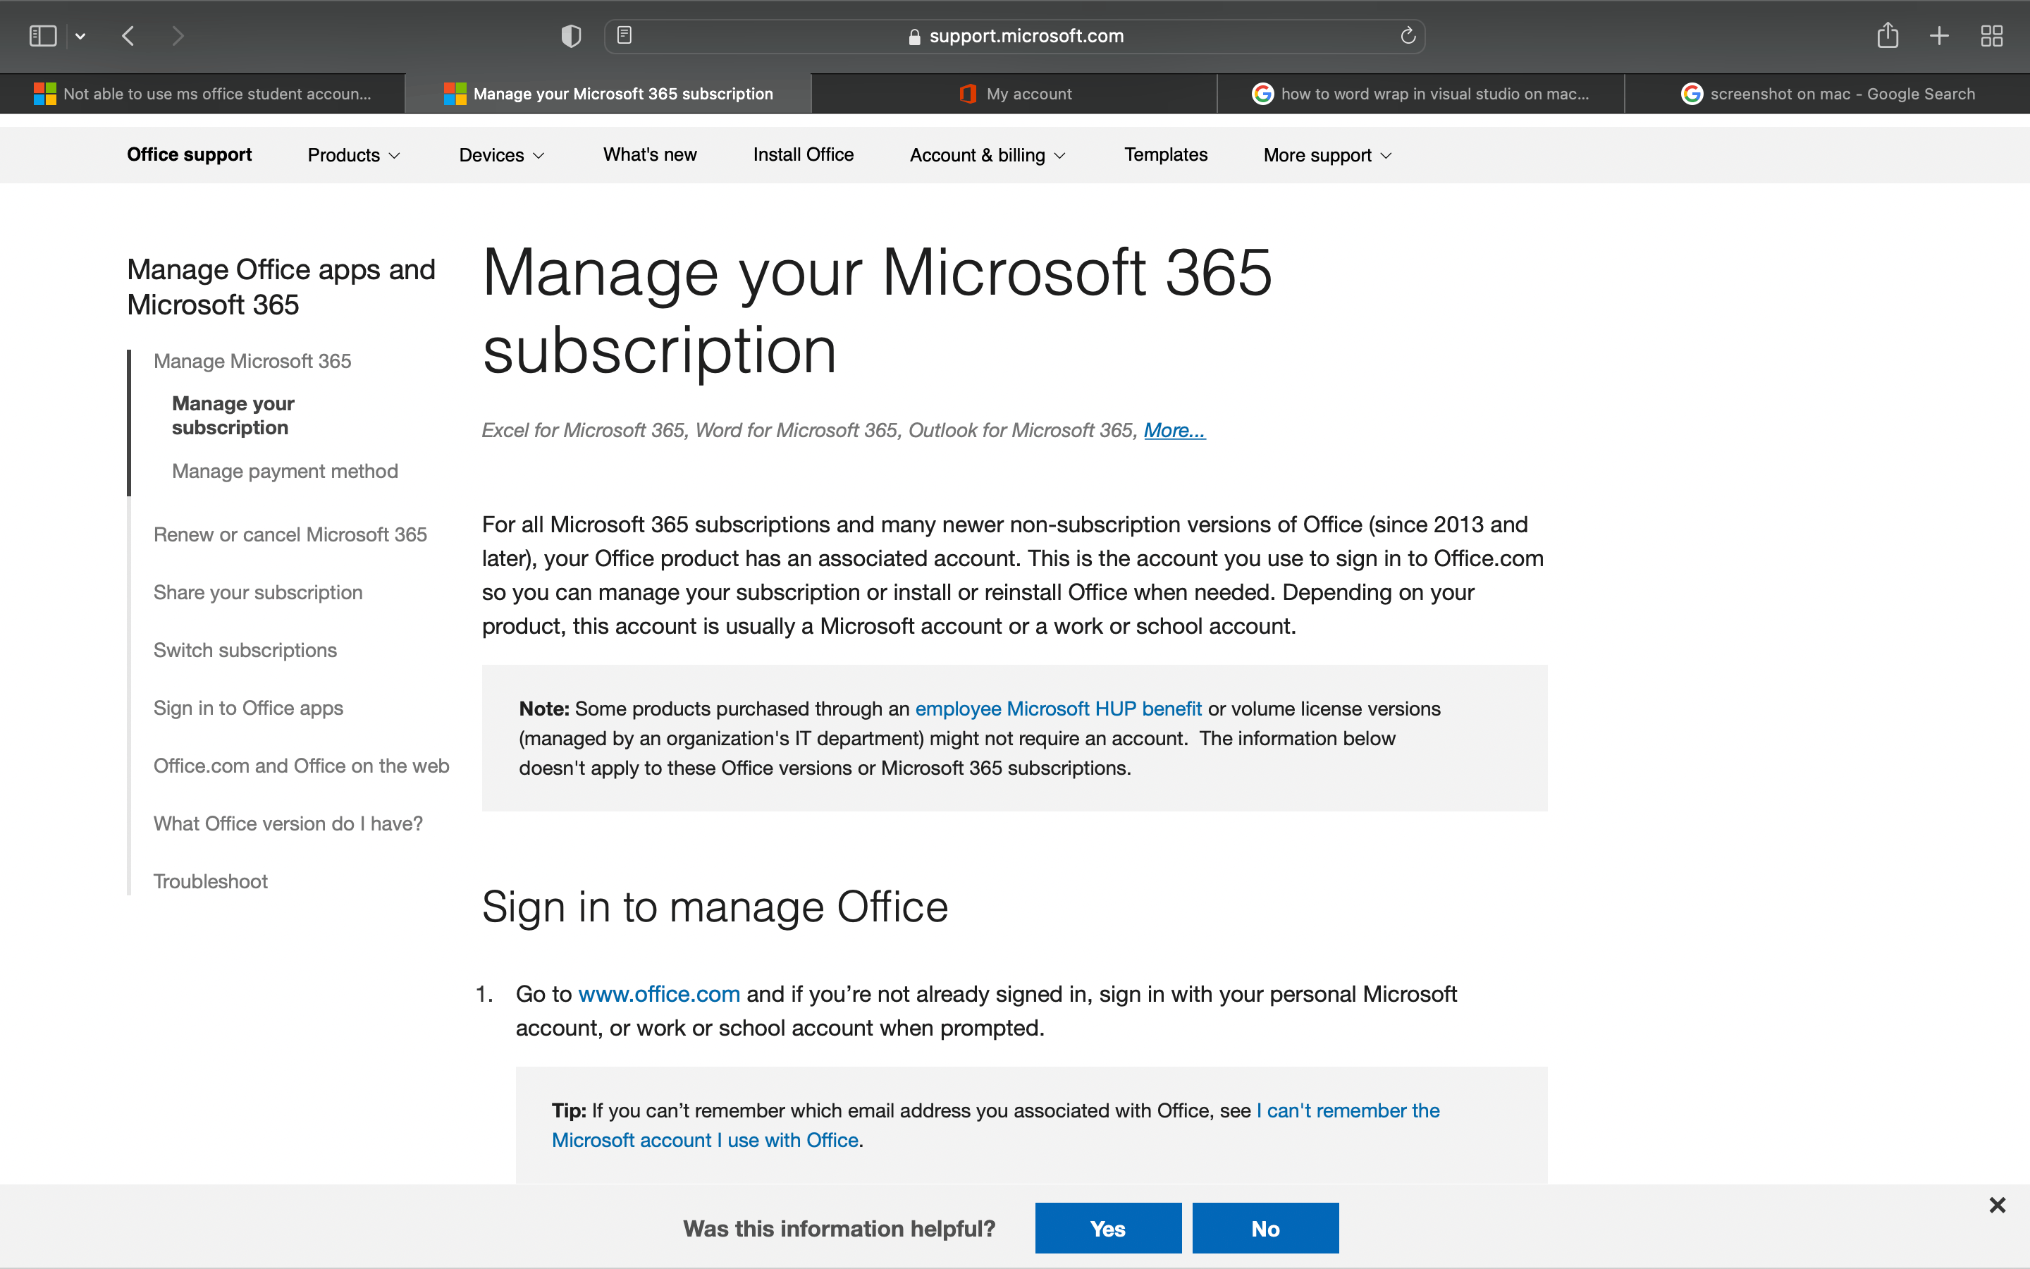
Task: Expand the Devices dropdown menu
Action: (502, 155)
